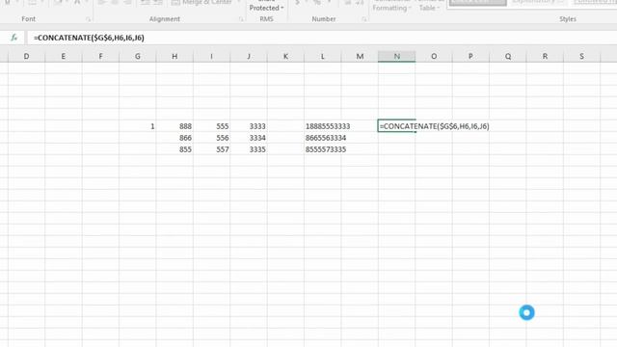
Task: Select column I header
Action: (x=211, y=56)
